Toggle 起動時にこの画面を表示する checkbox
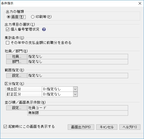The width and height of the screenshot is (144, 139). coord(5,126)
